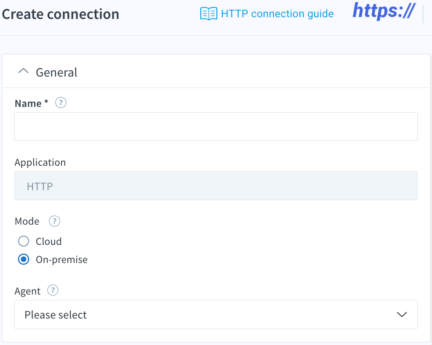
Task: Open the HTTP connection guide link
Action: (x=277, y=14)
